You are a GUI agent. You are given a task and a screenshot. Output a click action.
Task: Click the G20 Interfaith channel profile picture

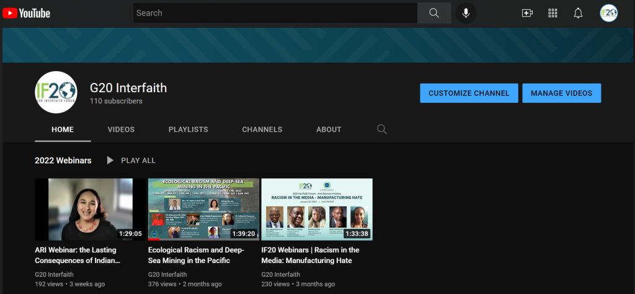[x=56, y=92]
